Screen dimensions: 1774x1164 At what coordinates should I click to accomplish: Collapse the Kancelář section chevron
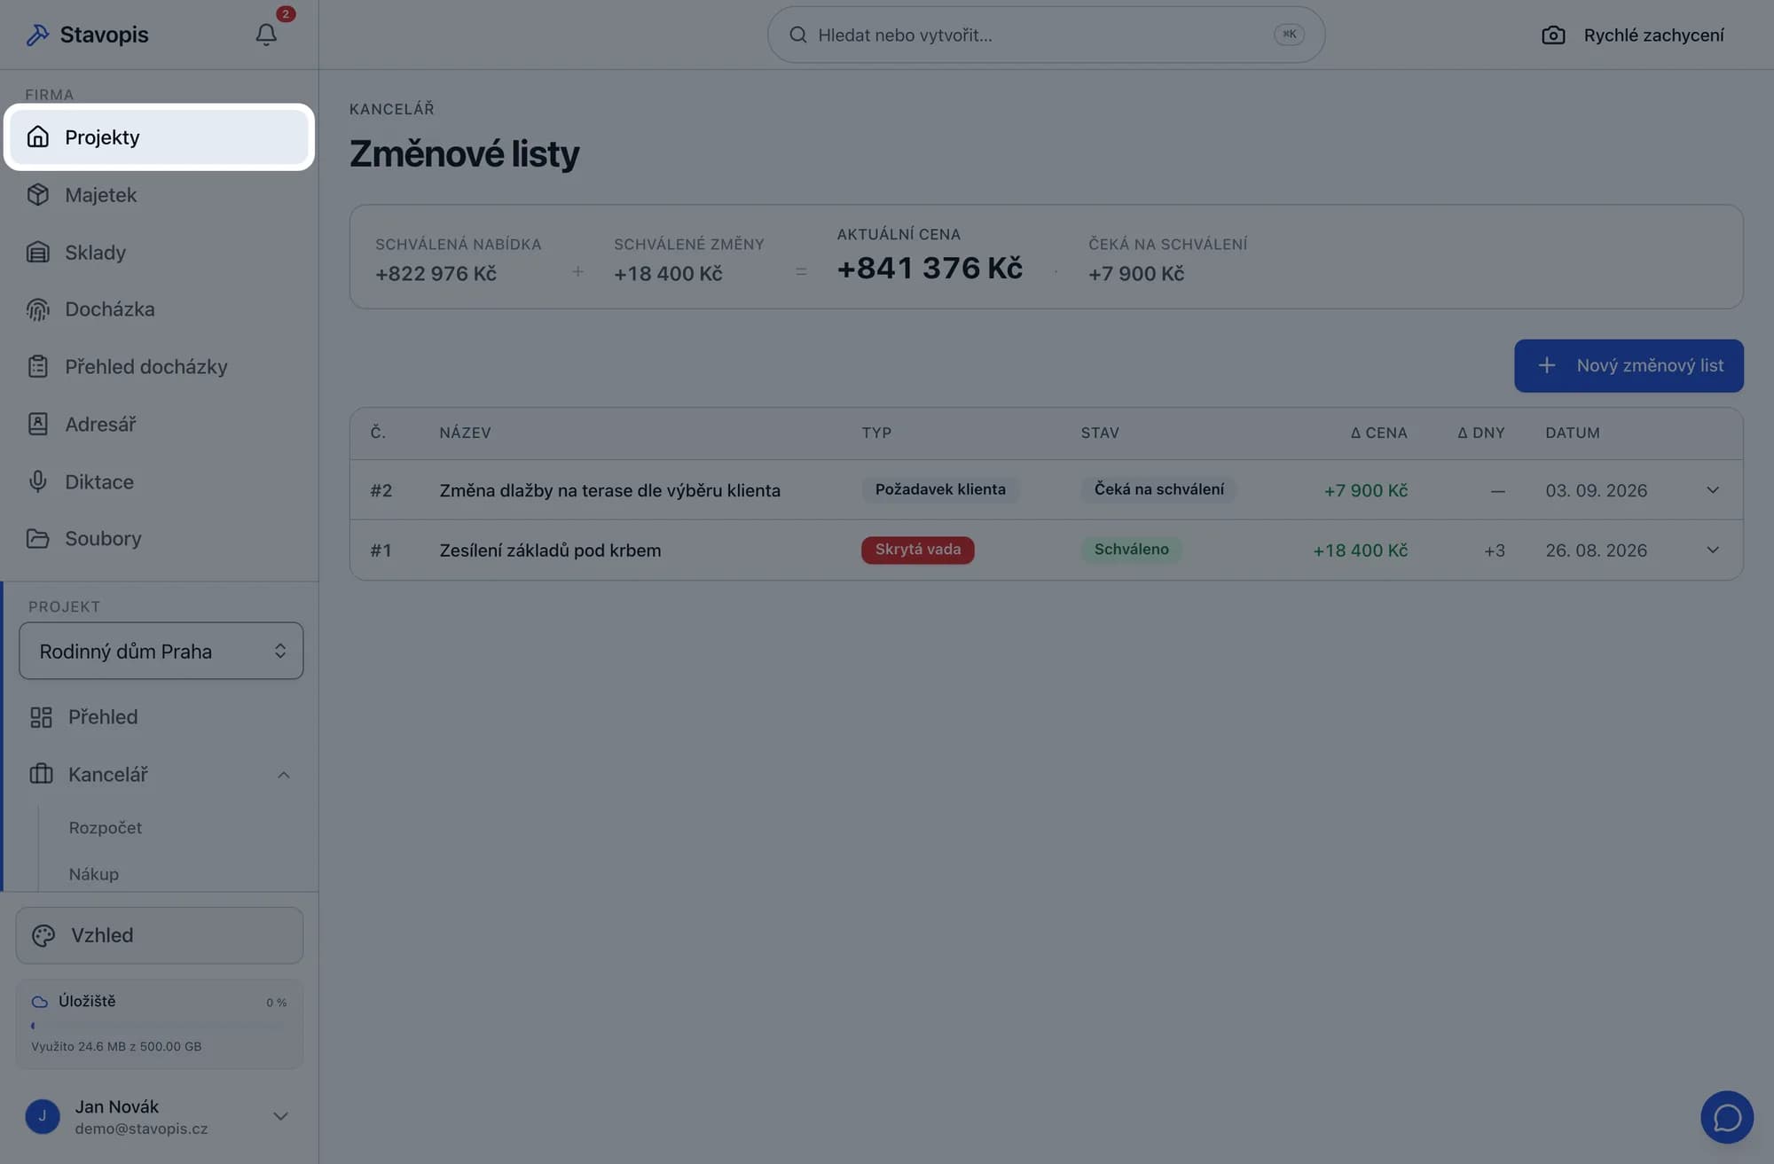(283, 775)
